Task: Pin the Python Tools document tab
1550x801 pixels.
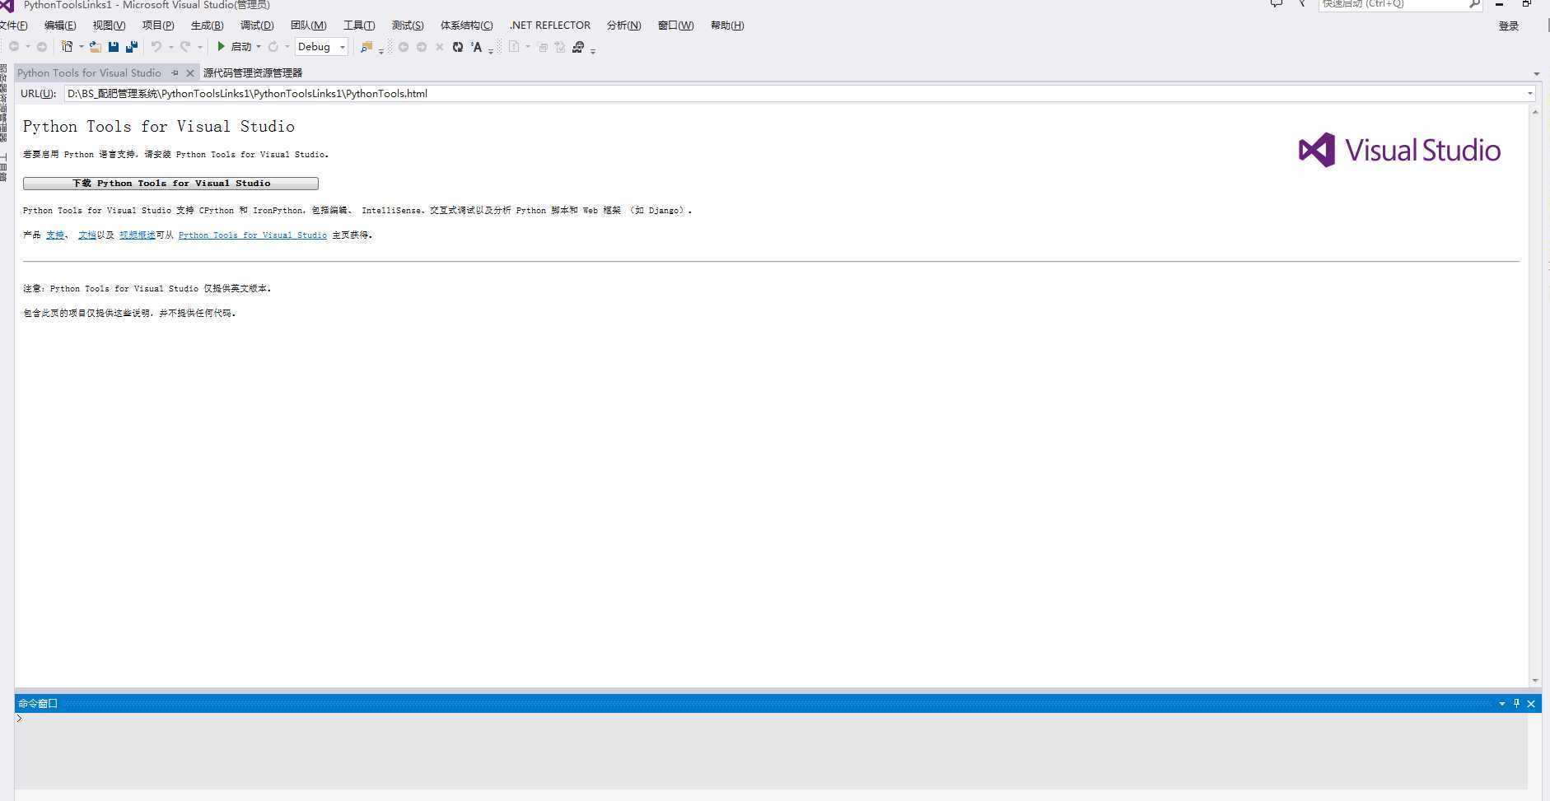Action: pos(175,72)
